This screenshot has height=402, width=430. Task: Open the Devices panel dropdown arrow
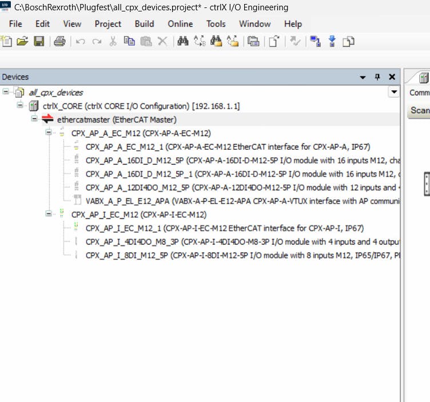(363, 77)
